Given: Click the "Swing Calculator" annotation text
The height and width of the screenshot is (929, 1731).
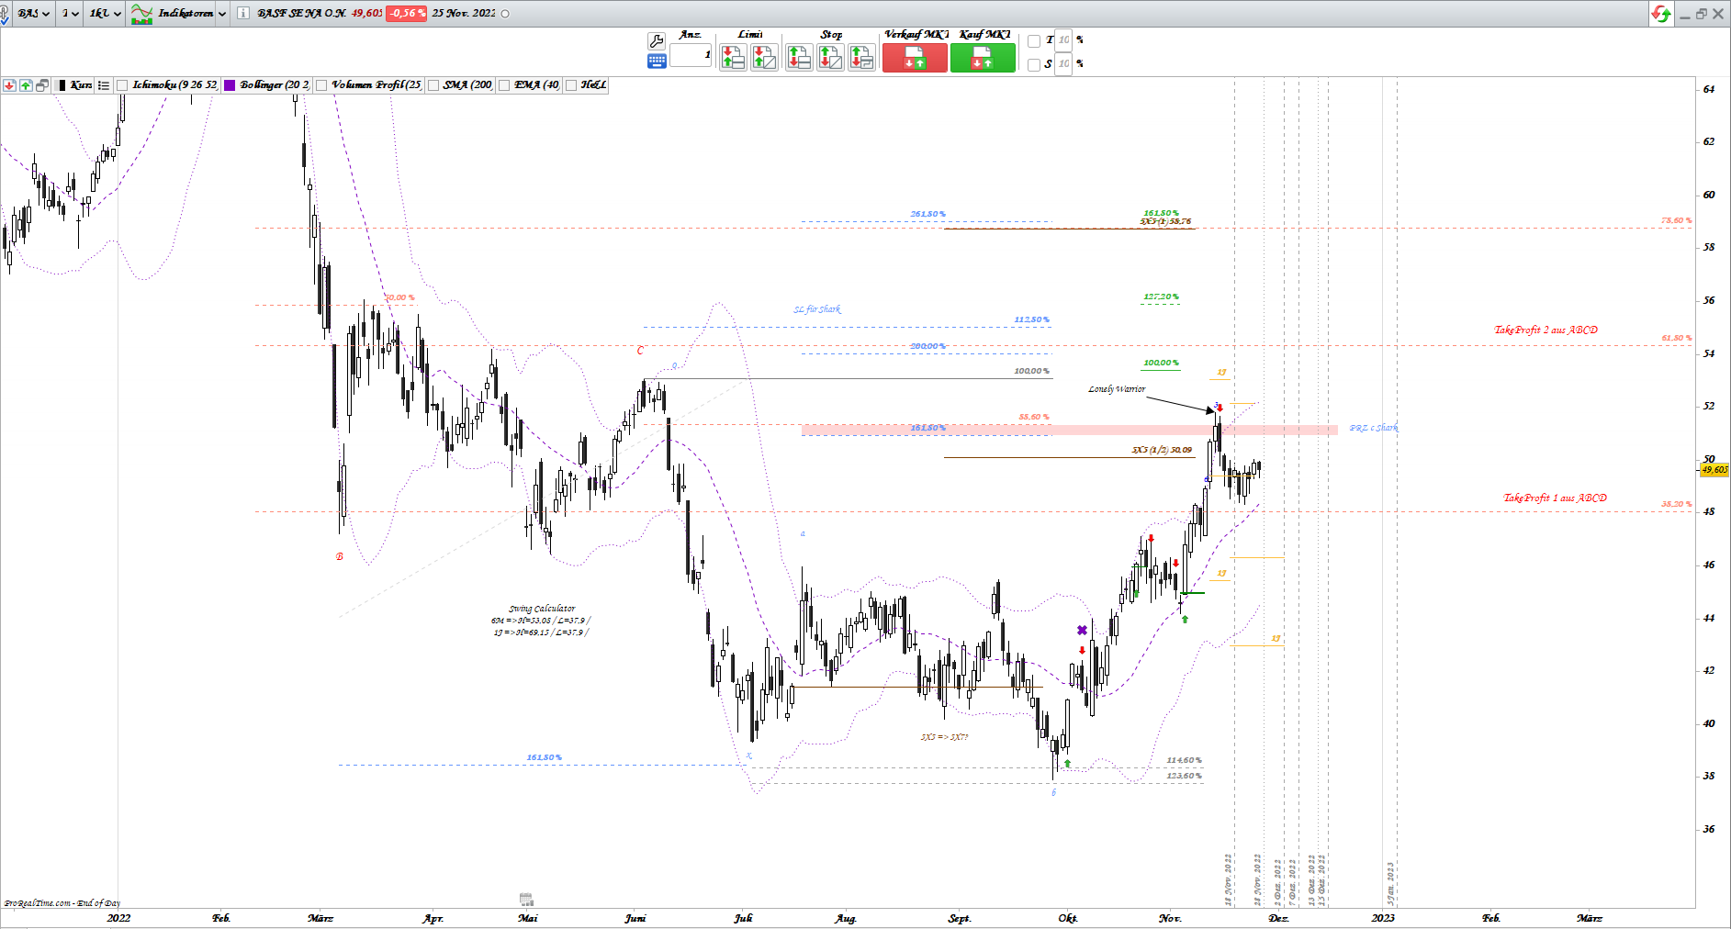Looking at the screenshot, I should coord(542,609).
